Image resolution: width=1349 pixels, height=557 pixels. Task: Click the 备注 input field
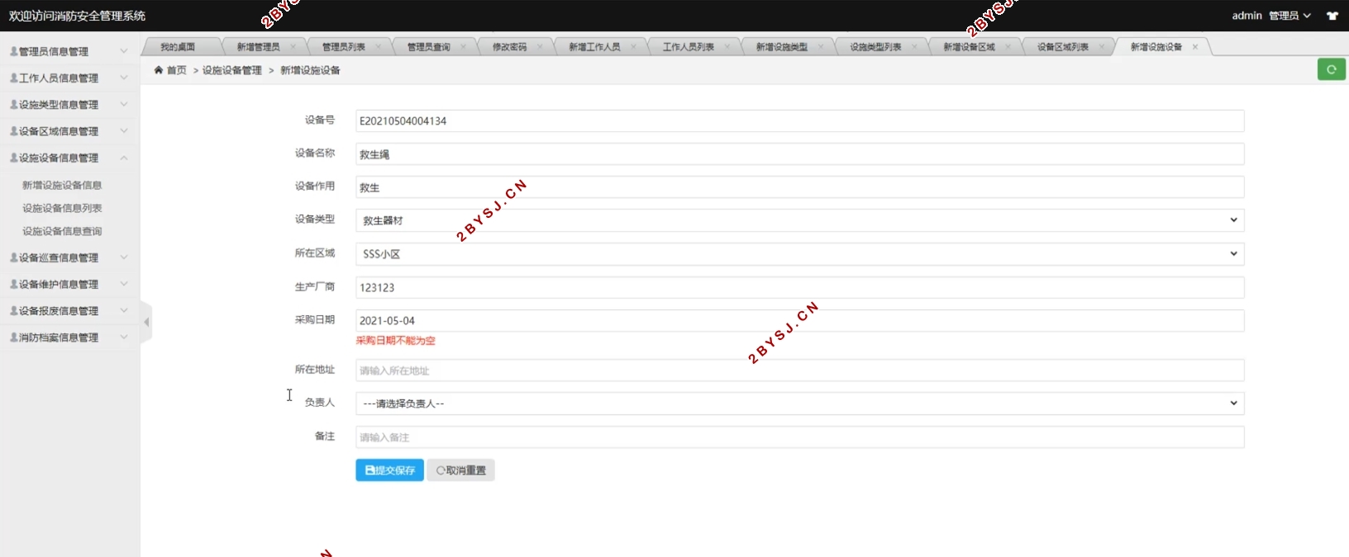point(799,437)
